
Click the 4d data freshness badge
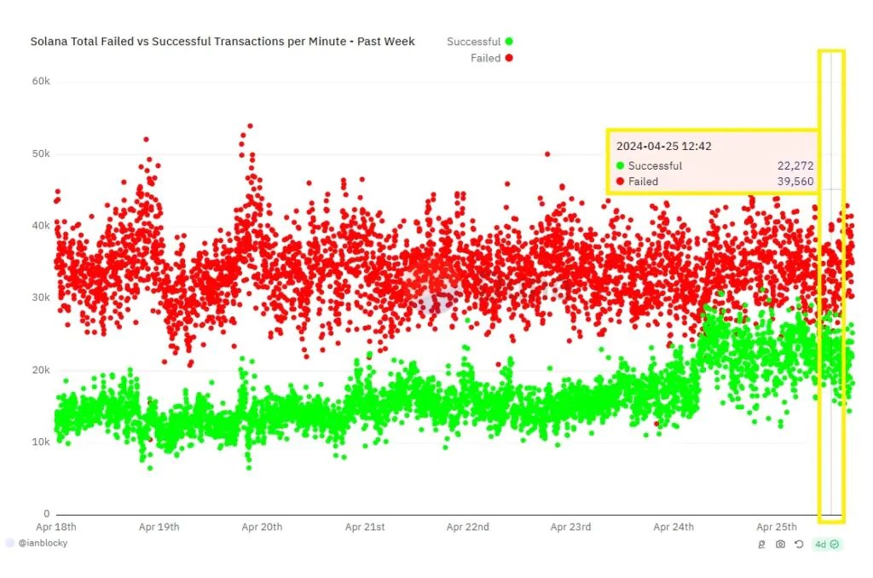click(x=827, y=544)
